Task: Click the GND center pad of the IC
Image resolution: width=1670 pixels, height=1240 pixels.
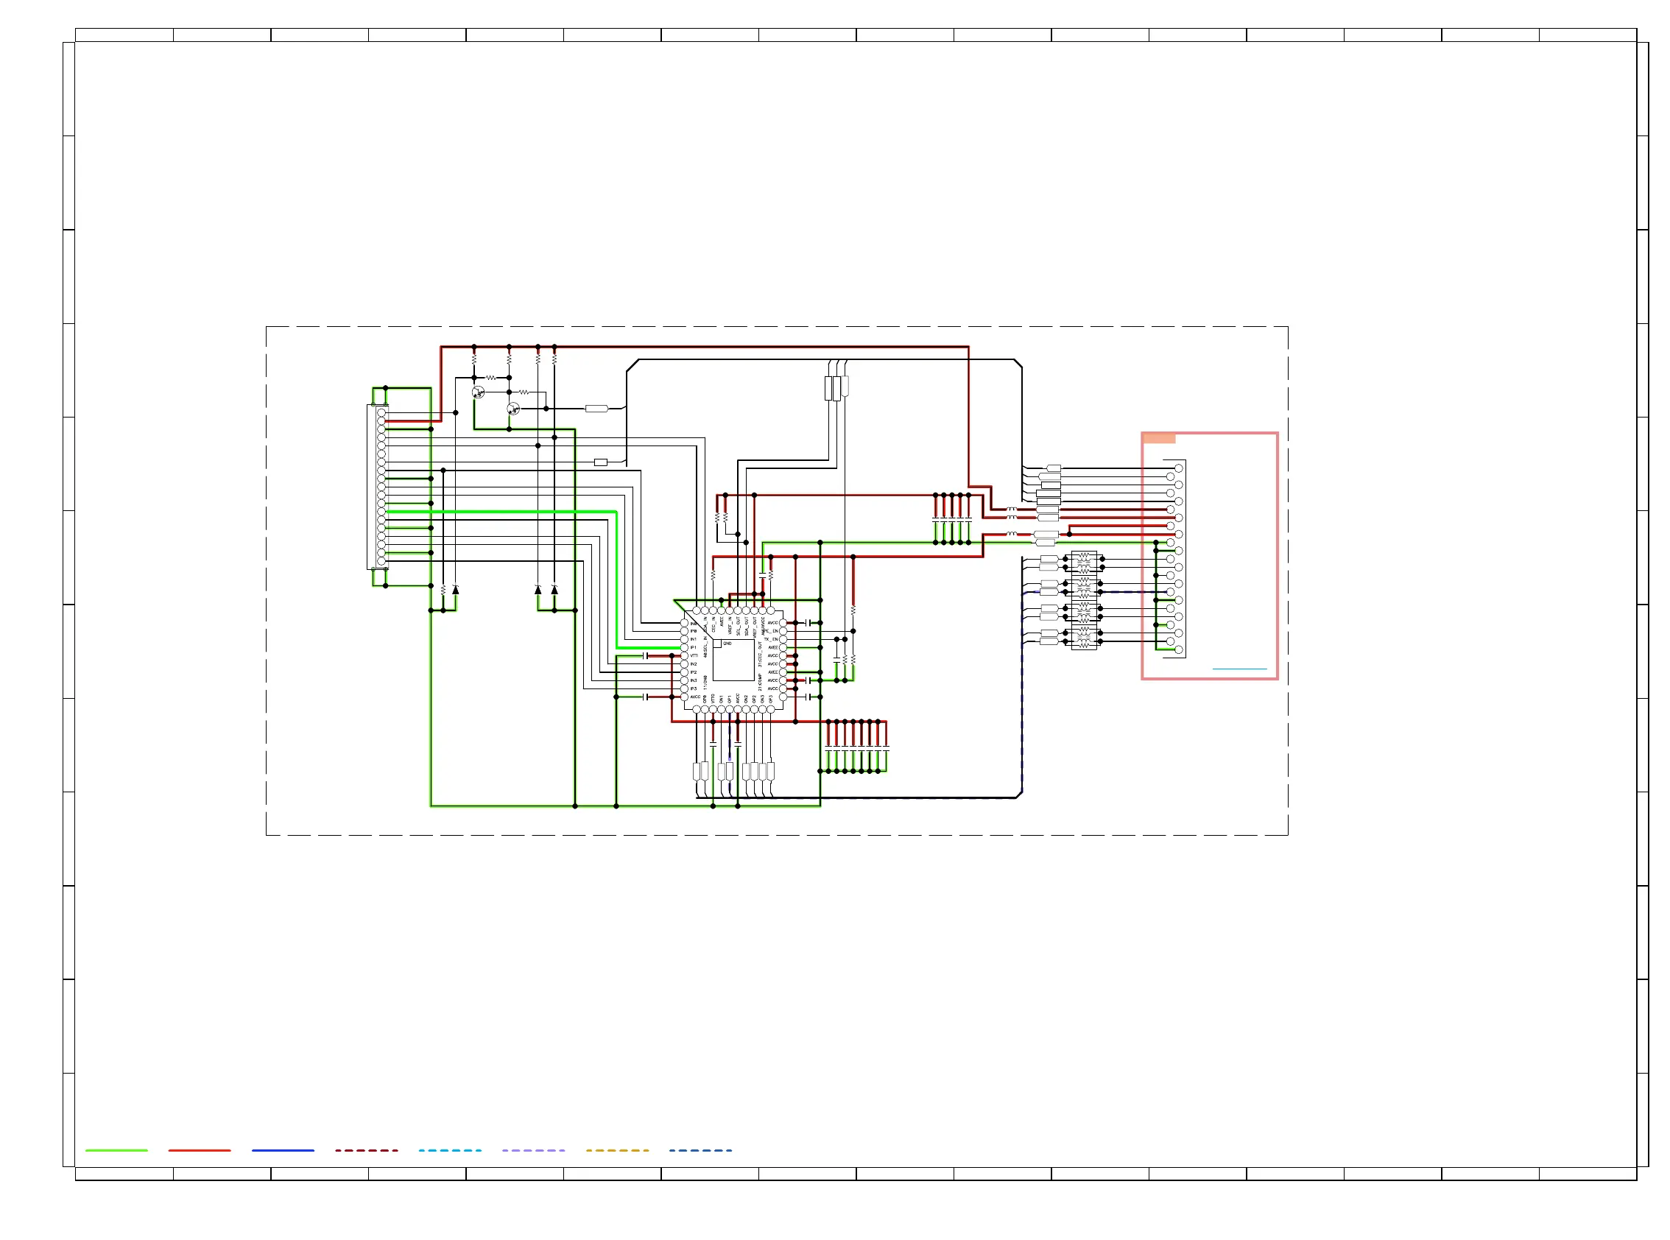Action: (x=734, y=660)
